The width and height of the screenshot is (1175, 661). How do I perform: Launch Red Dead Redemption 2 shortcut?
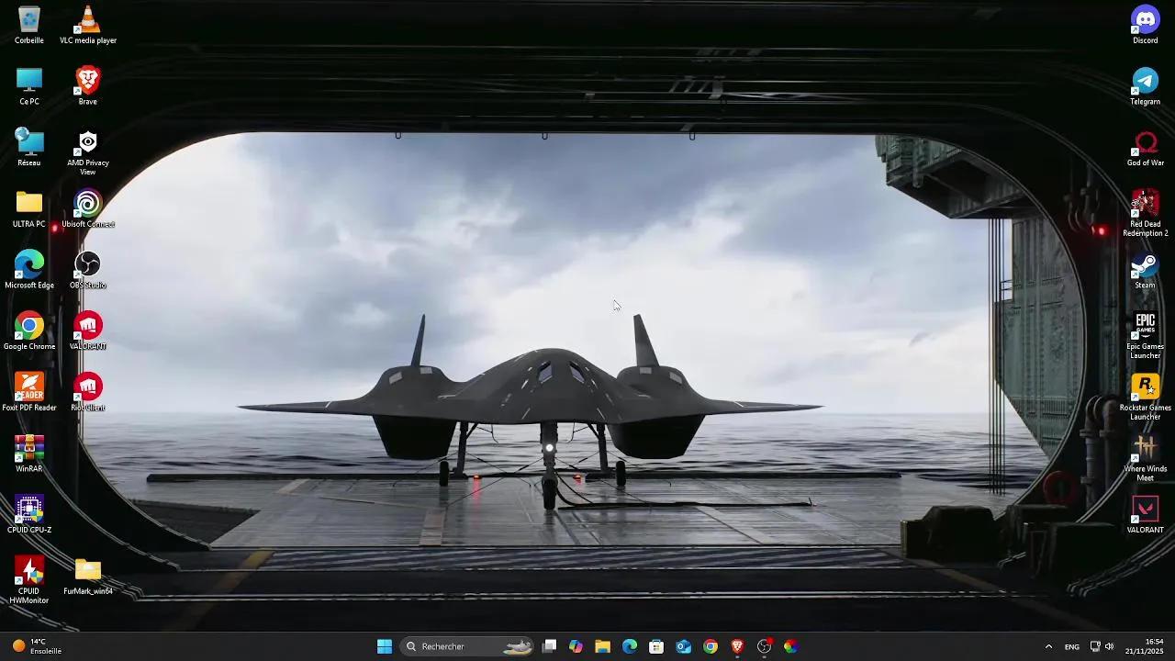click(1146, 213)
